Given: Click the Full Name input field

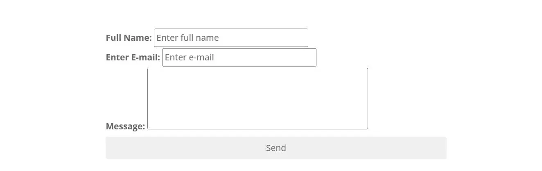Looking at the screenshot, I should pos(231,38).
